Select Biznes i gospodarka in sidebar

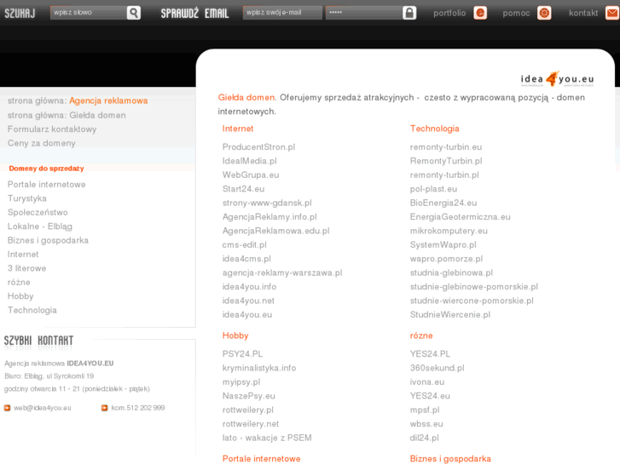click(48, 240)
